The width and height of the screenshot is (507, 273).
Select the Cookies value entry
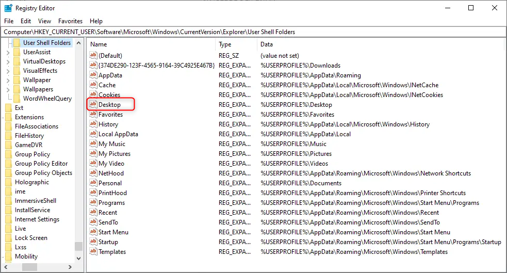109,95
